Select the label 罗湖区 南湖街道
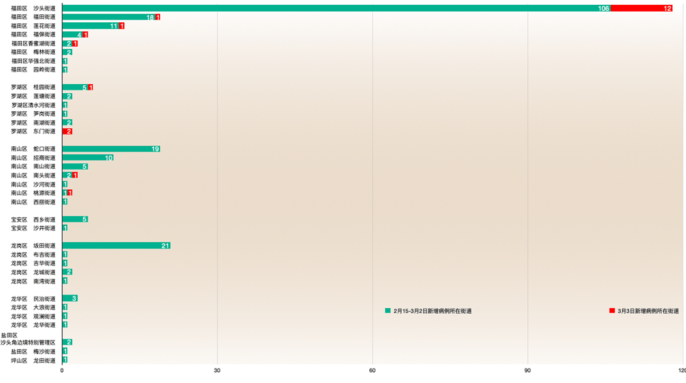This screenshot has height=383, width=686. tap(33, 123)
